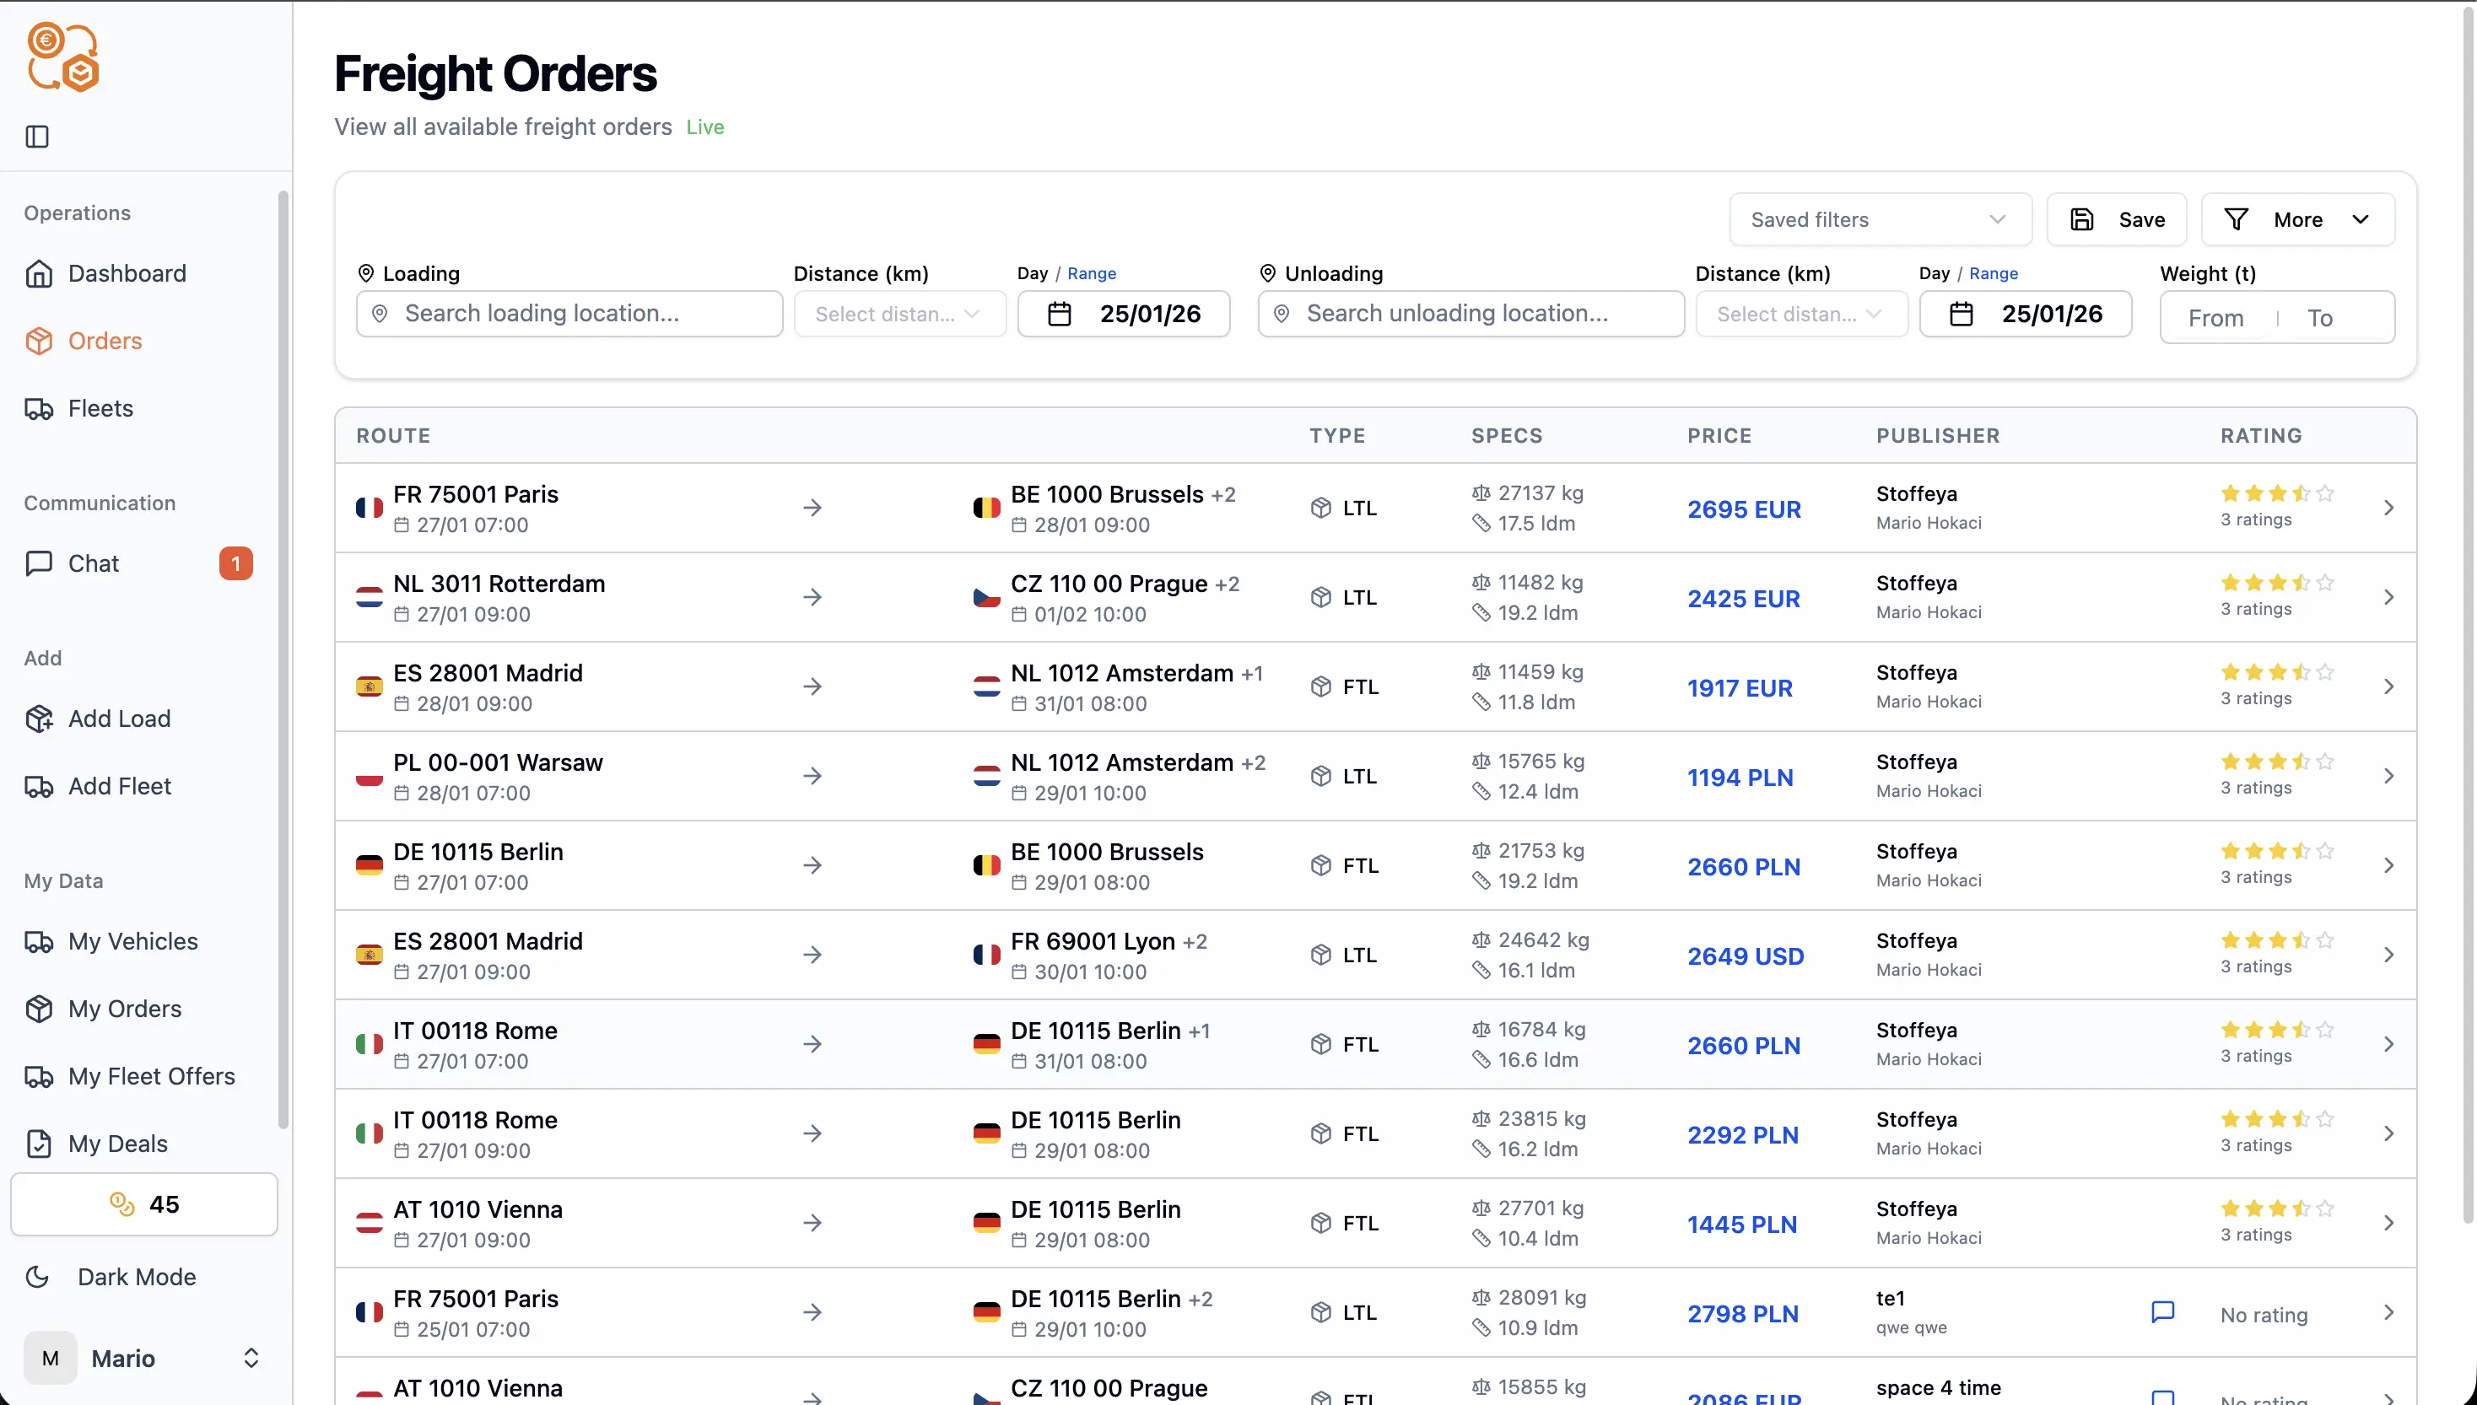Switch loading Day filter to Range
The image size is (2477, 1405).
click(x=1093, y=273)
